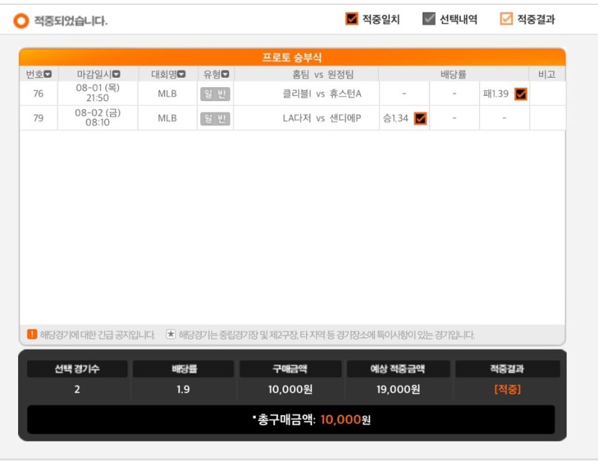This screenshot has width=598, height=462.
Task: Check the 승 1.34 selection box
Action: point(420,119)
